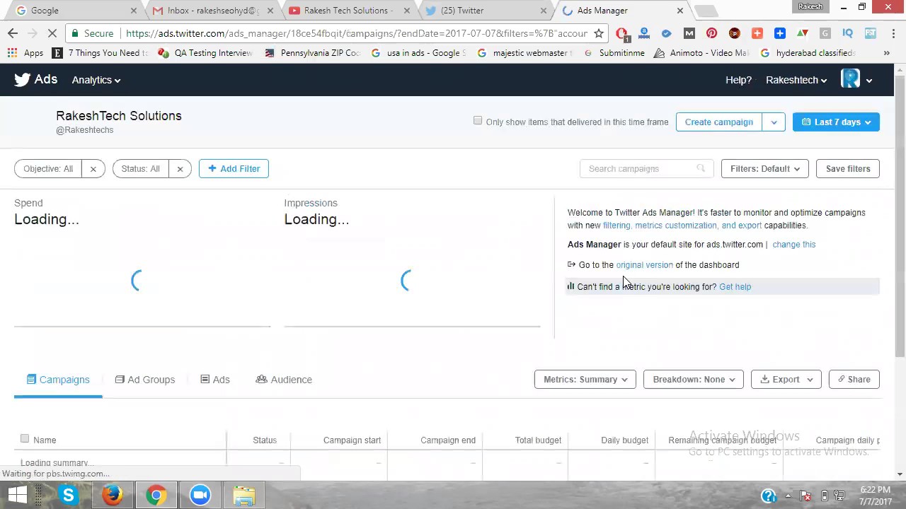Bookmark page with the star icon

point(599,33)
